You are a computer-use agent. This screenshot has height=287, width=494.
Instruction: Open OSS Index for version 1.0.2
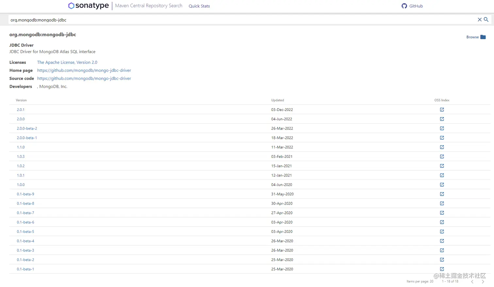pyautogui.click(x=442, y=166)
